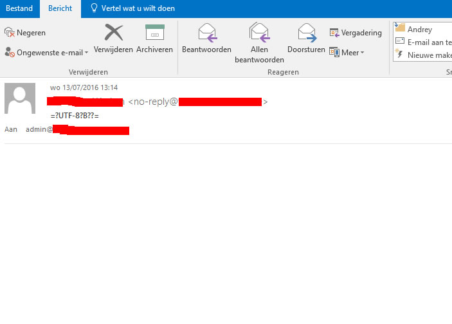The width and height of the screenshot is (452, 324).
Task: Select the Andrey quick step folder
Action: [419, 29]
